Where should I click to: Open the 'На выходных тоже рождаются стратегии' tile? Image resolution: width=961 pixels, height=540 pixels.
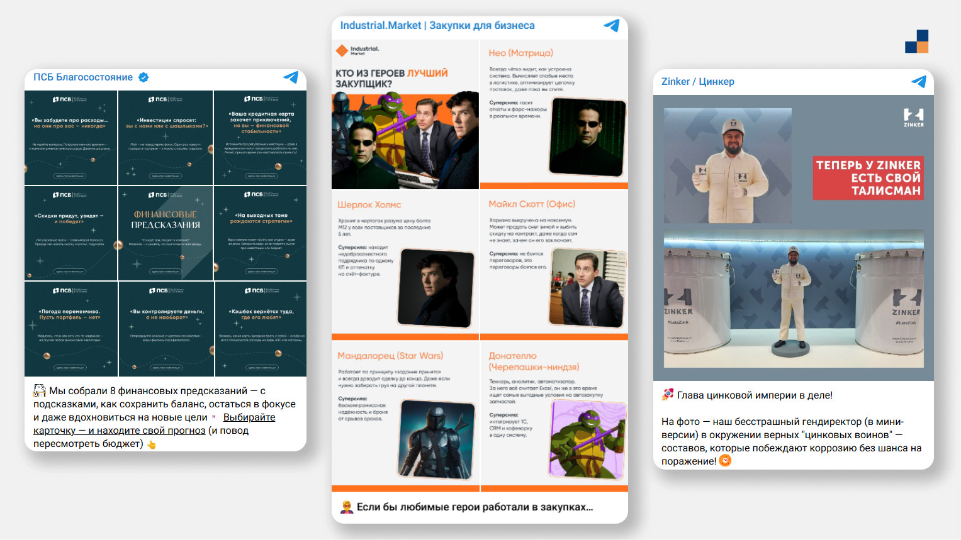coord(261,233)
